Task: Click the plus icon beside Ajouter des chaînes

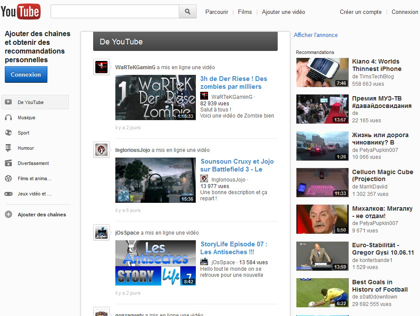Action: click(x=9, y=215)
